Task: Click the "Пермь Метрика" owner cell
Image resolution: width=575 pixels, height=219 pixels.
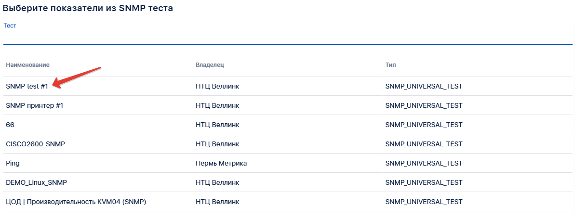Action: click(221, 163)
